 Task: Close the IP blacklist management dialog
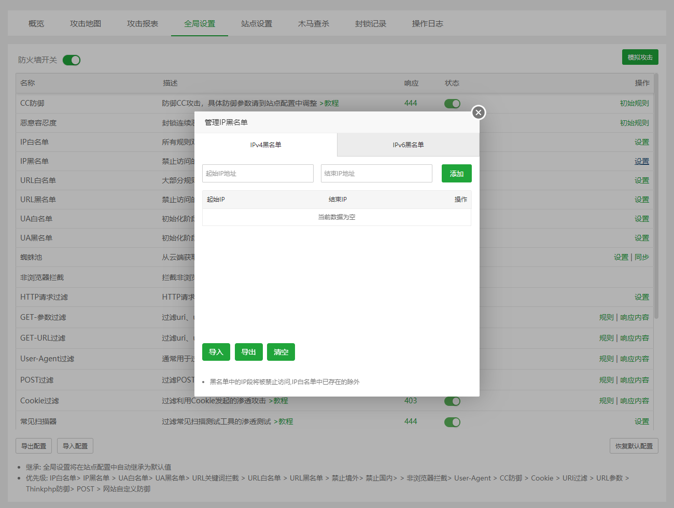coord(478,112)
